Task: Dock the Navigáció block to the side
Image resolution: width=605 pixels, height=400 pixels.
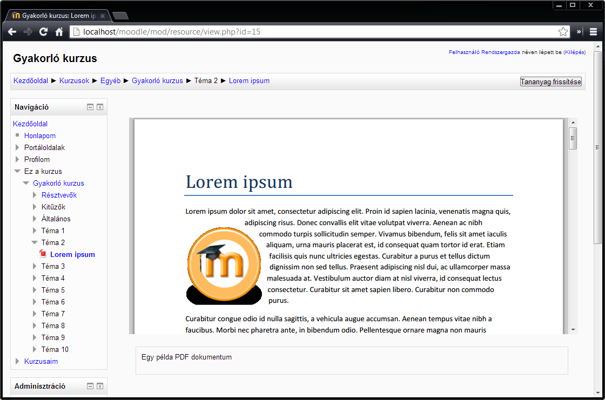Action: click(x=100, y=107)
